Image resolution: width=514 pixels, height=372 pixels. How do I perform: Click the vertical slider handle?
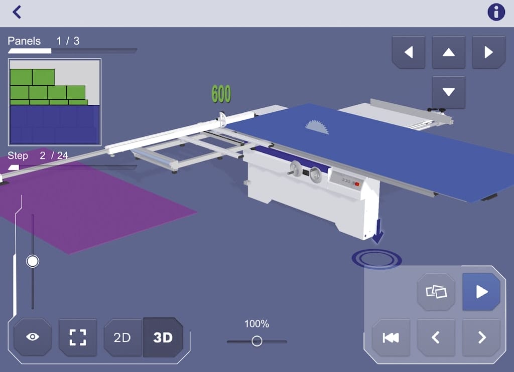33,261
